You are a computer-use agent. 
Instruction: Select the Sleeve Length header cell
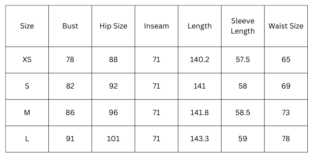point(243,26)
